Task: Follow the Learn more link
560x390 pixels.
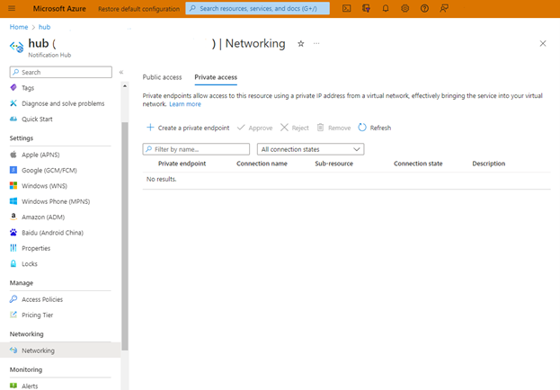Action: point(186,104)
